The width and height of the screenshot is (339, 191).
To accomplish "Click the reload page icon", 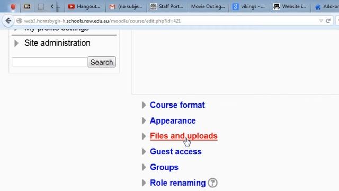I will [x=328, y=21].
